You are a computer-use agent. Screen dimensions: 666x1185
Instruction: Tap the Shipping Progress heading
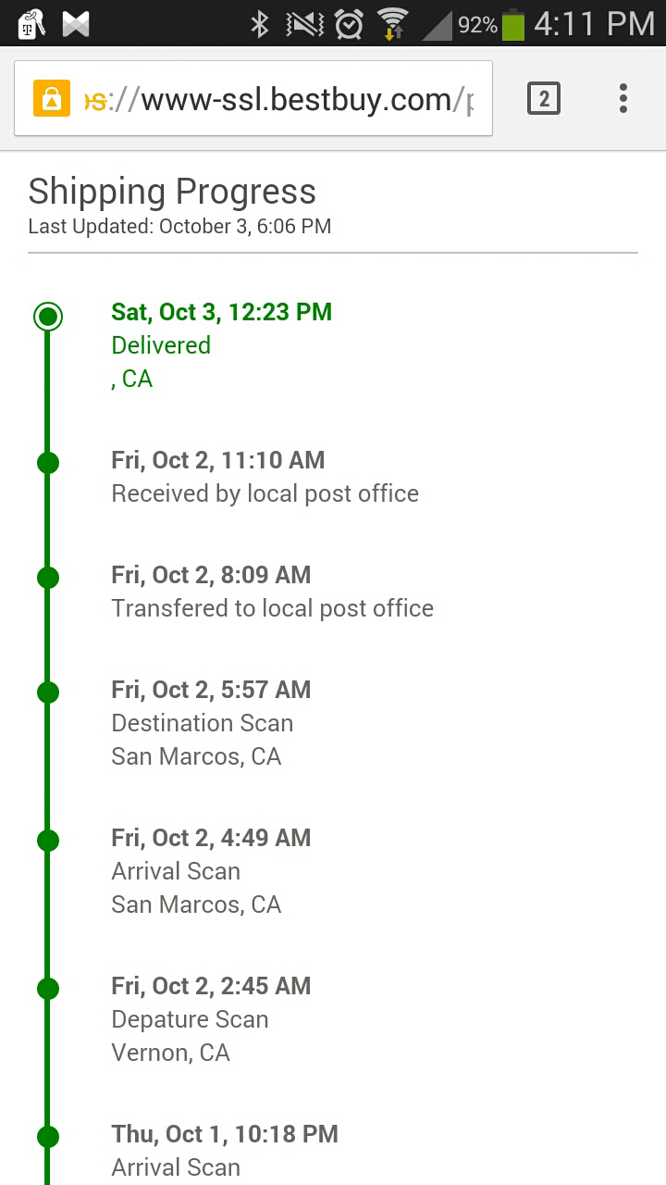pyautogui.click(x=172, y=192)
